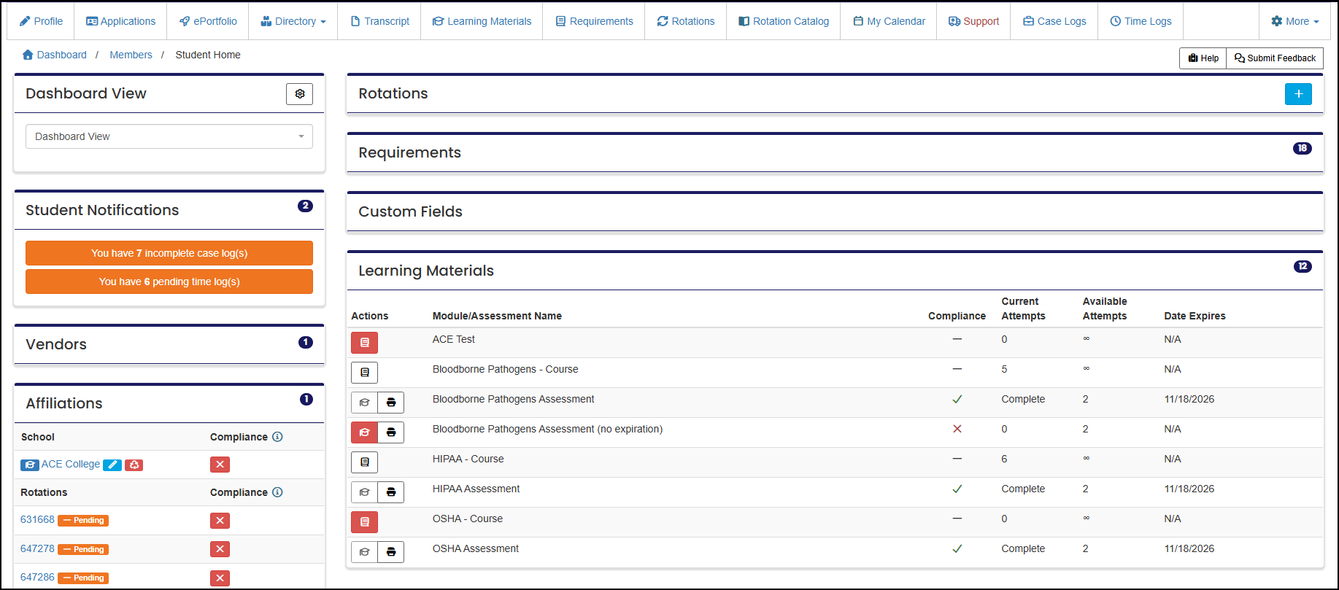
Task: Expand the More menu
Action: [1295, 21]
